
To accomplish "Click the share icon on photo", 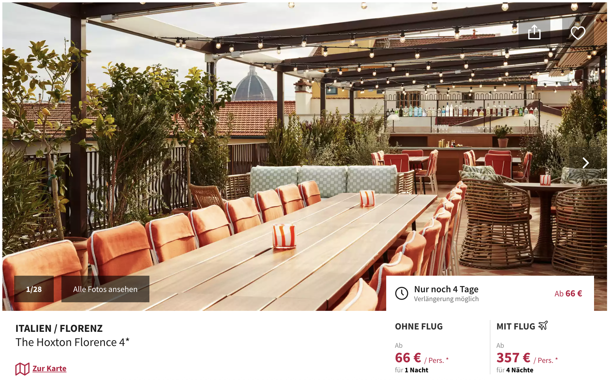I will 534,33.
